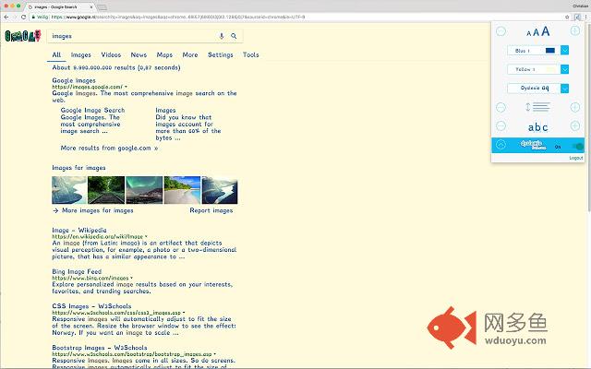This screenshot has width=591, height=369.
Task: Open Tools in search navigation
Action: (x=250, y=55)
